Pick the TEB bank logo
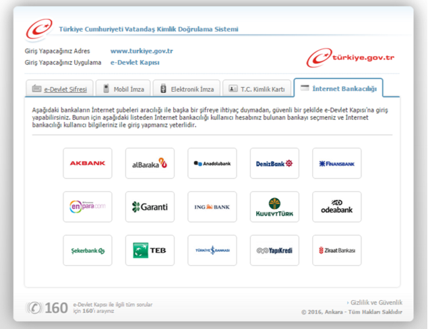The width and height of the screenshot is (428, 329). tap(150, 250)
